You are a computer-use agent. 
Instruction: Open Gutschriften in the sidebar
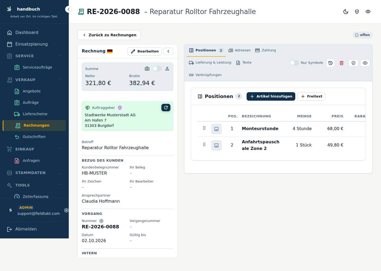(x=34, y=137)
